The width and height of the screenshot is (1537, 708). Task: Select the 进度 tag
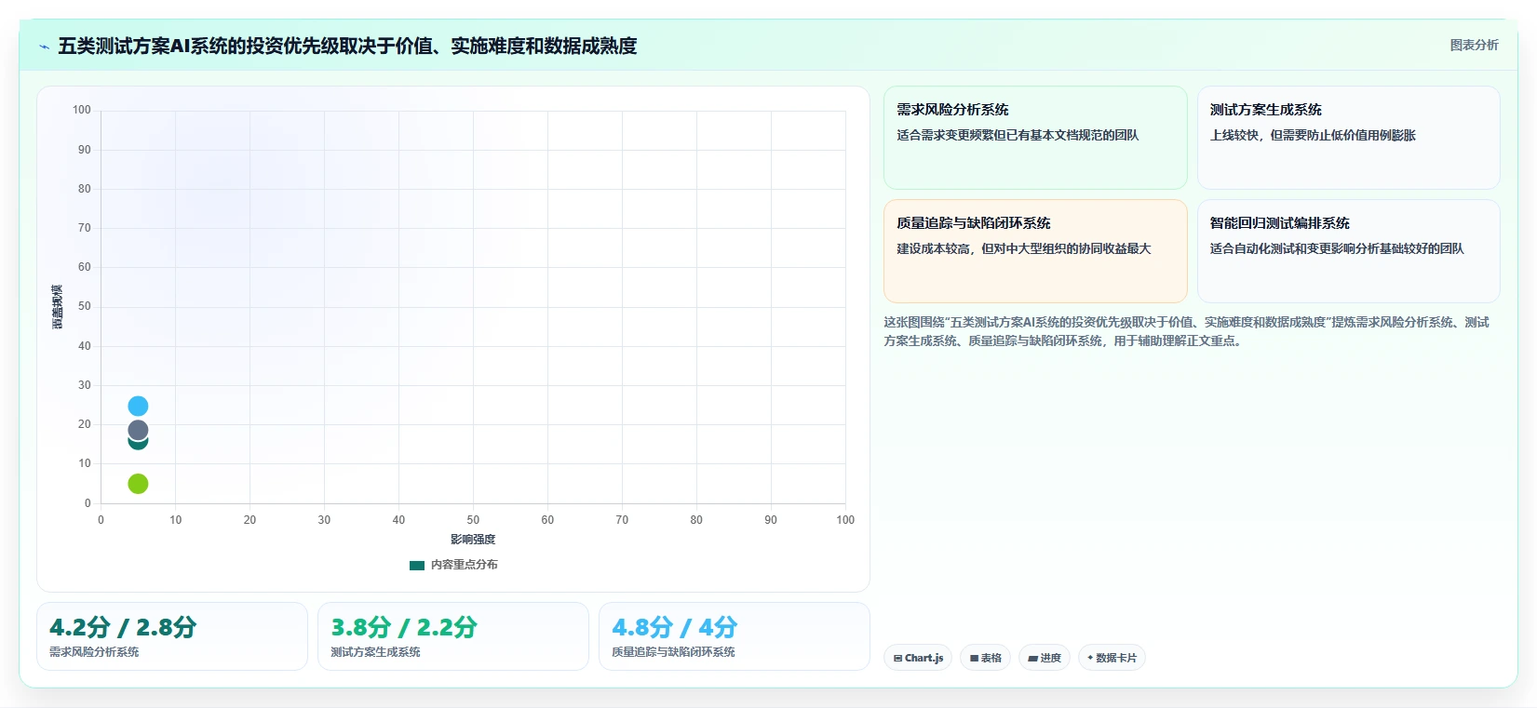coord(1045,658)
